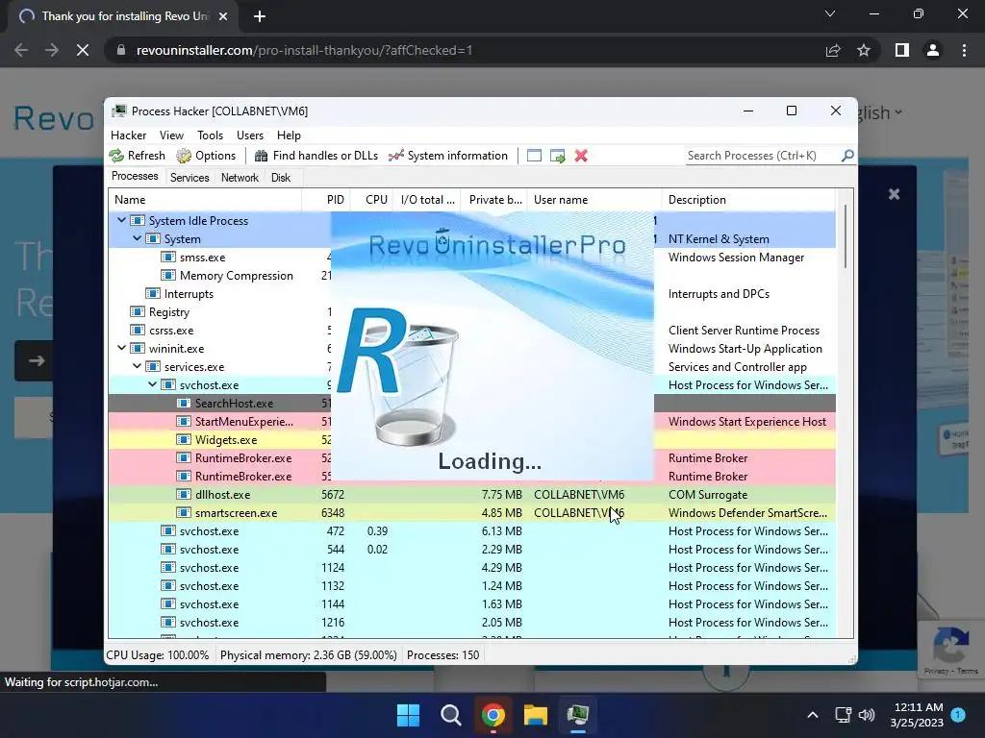Sort by the PID column header

[x=326, y=200]
